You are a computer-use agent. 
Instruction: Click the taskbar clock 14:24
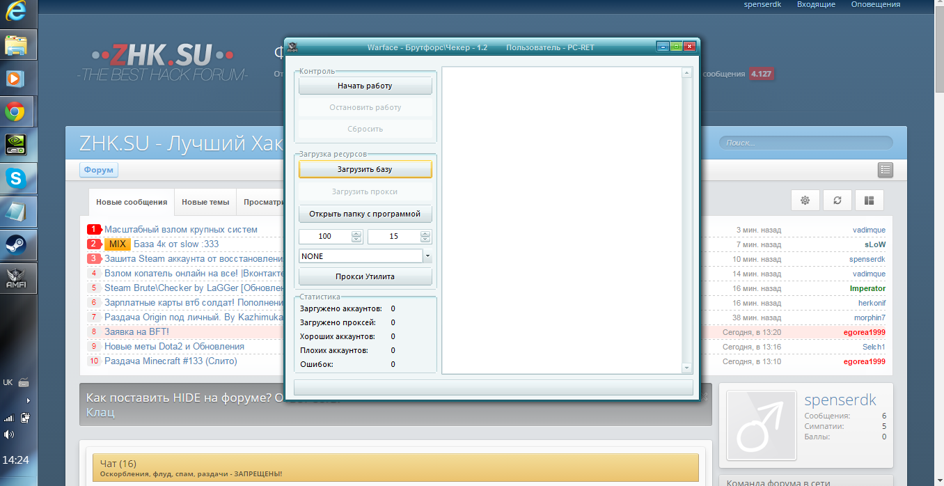15,460
